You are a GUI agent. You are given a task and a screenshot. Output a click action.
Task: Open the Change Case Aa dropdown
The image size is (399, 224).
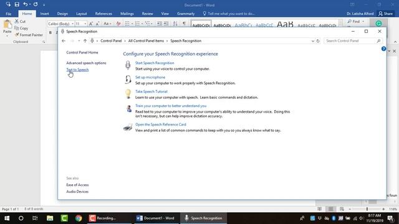[x=107, y=24]
